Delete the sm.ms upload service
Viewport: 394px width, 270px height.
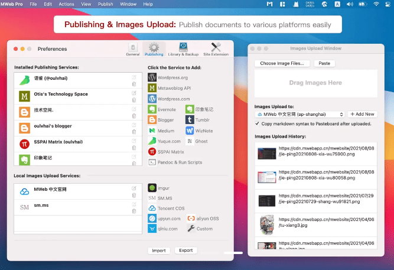134,211
